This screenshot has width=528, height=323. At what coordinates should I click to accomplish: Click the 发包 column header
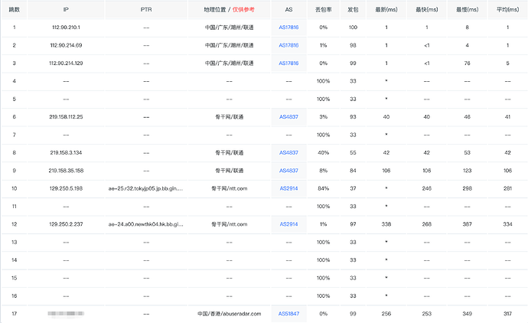(x=353, y=9)
